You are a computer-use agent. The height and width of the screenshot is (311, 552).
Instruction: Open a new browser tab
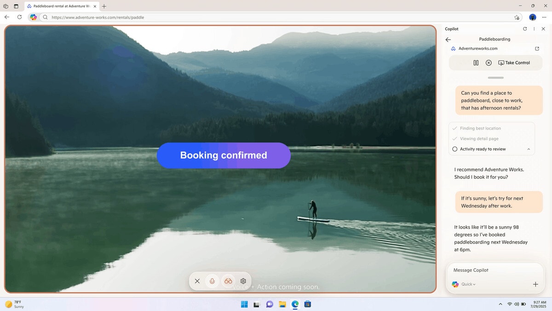104,6
